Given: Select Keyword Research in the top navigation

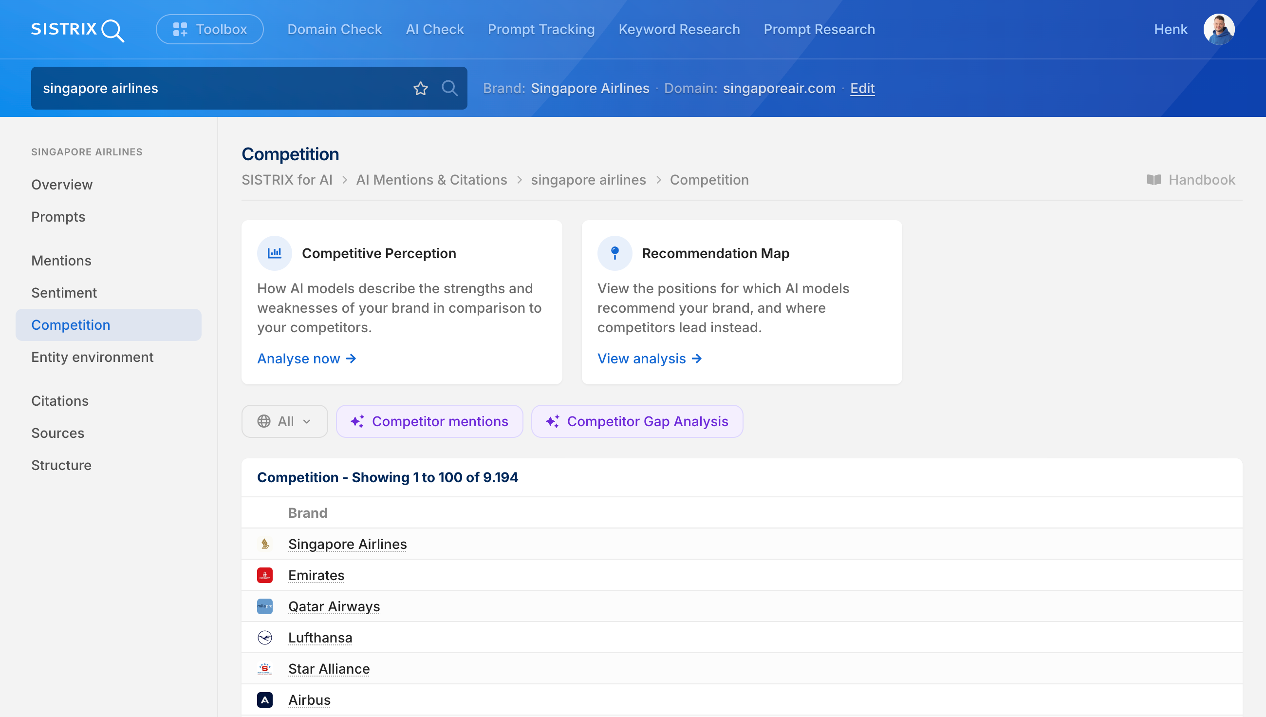Looking at the screenshot, I should click(679, 30).
